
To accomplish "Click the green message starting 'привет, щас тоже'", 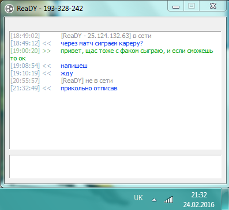I will (137, 51).
